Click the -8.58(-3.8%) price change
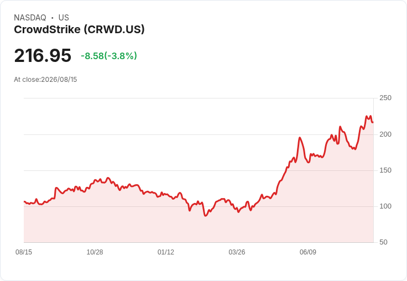Viewport: 407px width, 281px height. [x=109, y=56]
